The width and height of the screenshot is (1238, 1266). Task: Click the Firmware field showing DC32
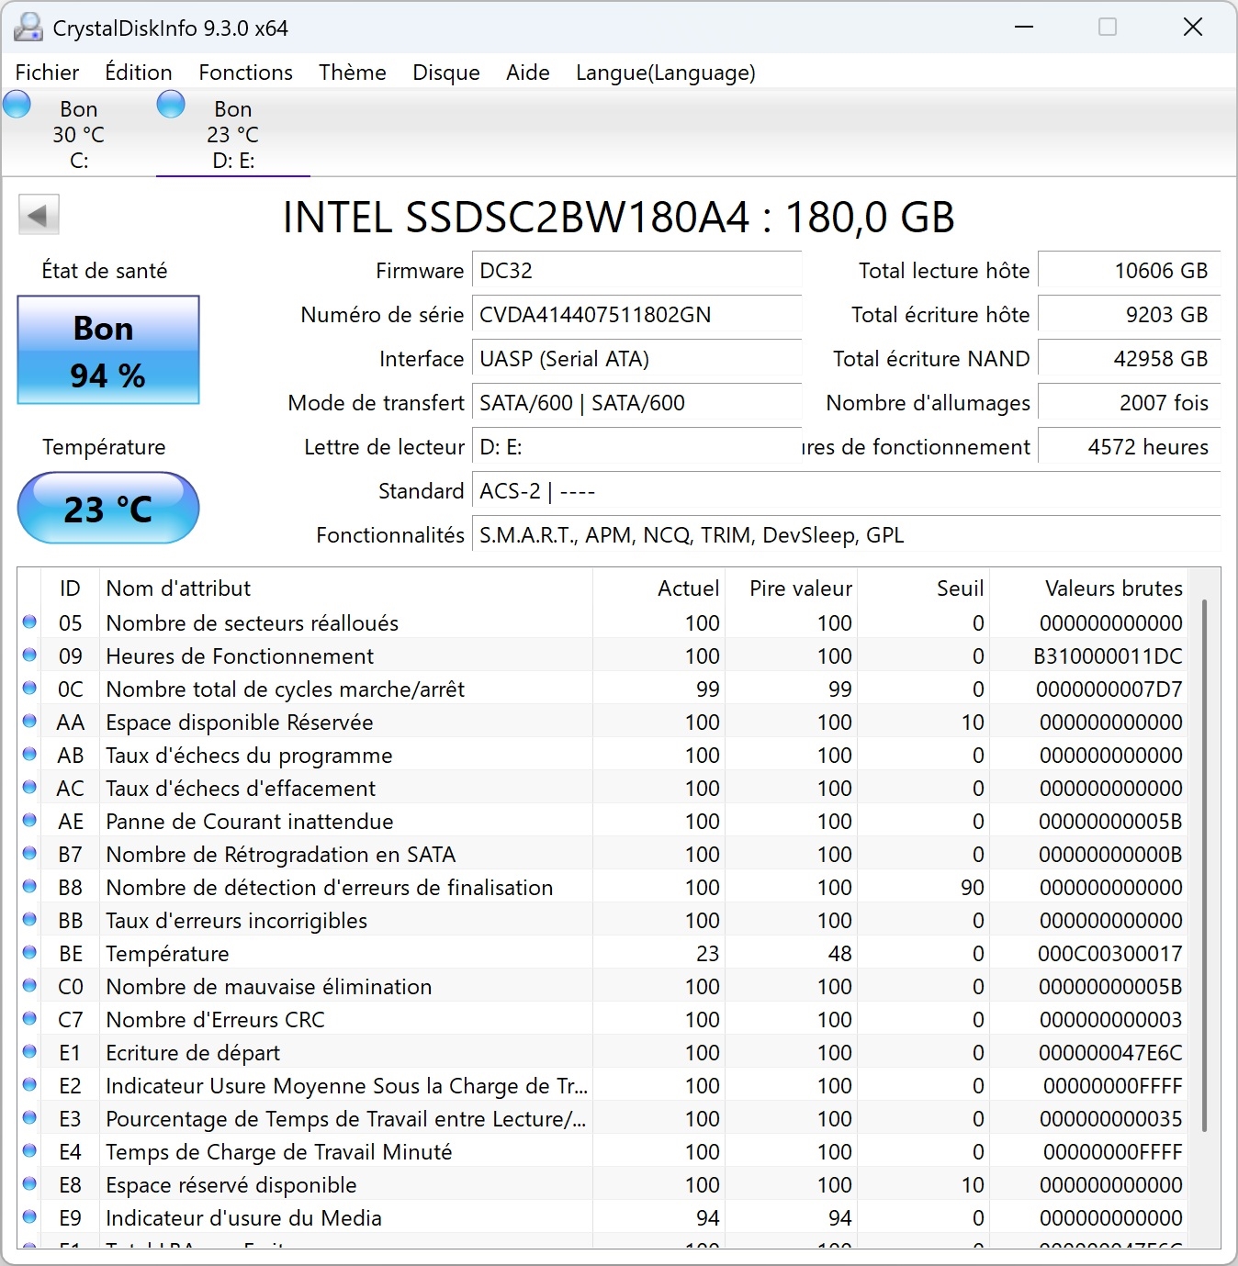637,271
